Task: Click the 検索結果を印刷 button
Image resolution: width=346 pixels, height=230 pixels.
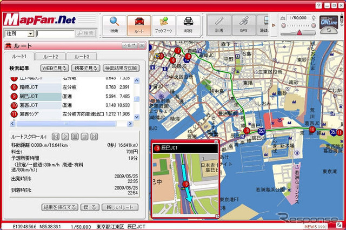Action: click(121, 68)
